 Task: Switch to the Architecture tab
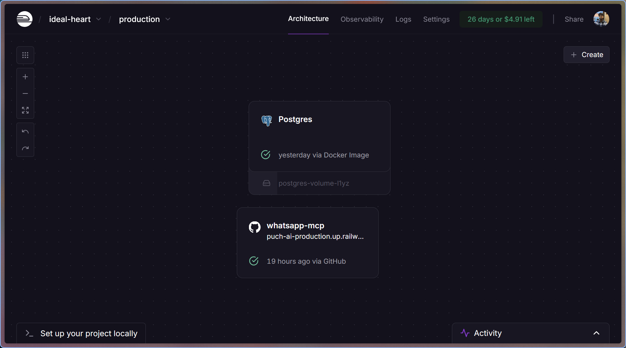[x=308, y=19]
